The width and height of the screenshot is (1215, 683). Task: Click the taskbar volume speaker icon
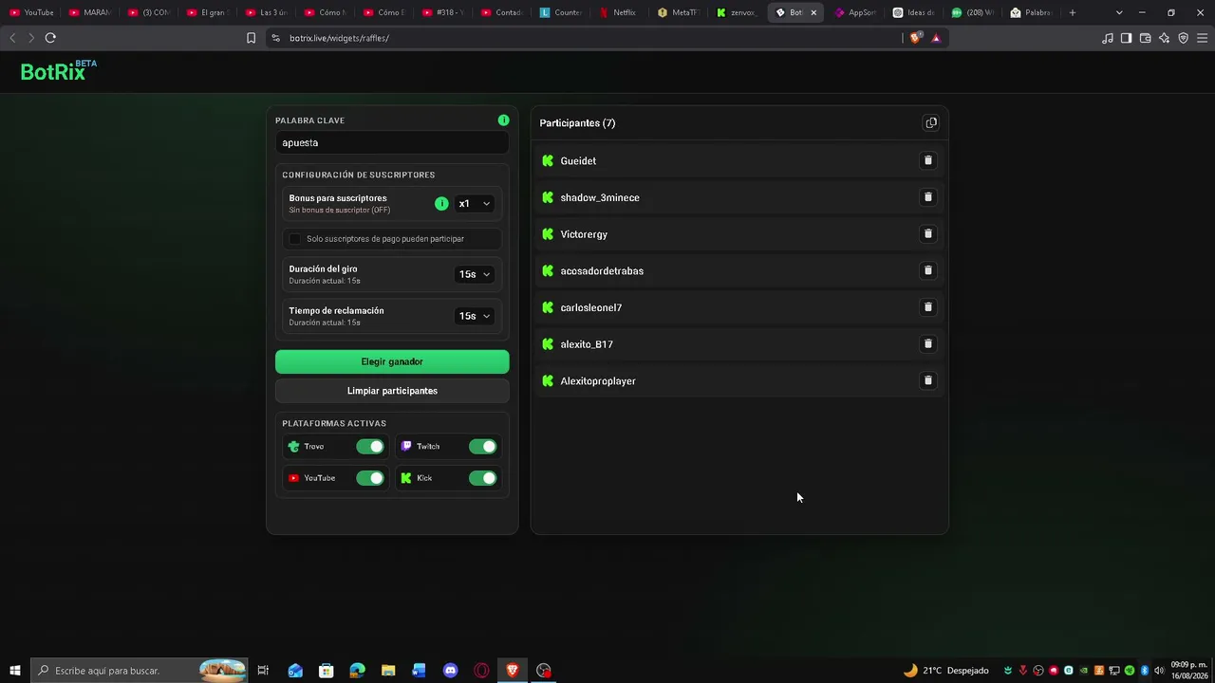(1159, 671)
